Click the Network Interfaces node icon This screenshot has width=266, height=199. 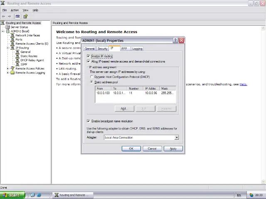pos(12,35)
